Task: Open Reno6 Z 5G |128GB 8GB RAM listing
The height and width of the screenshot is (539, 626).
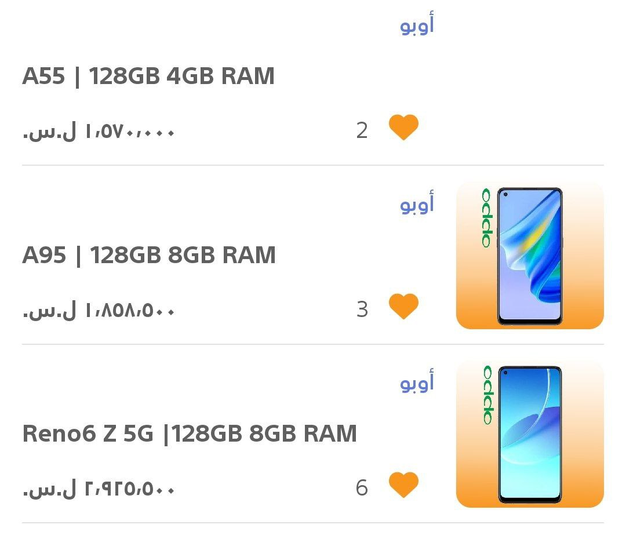Action: pos(190,434)
